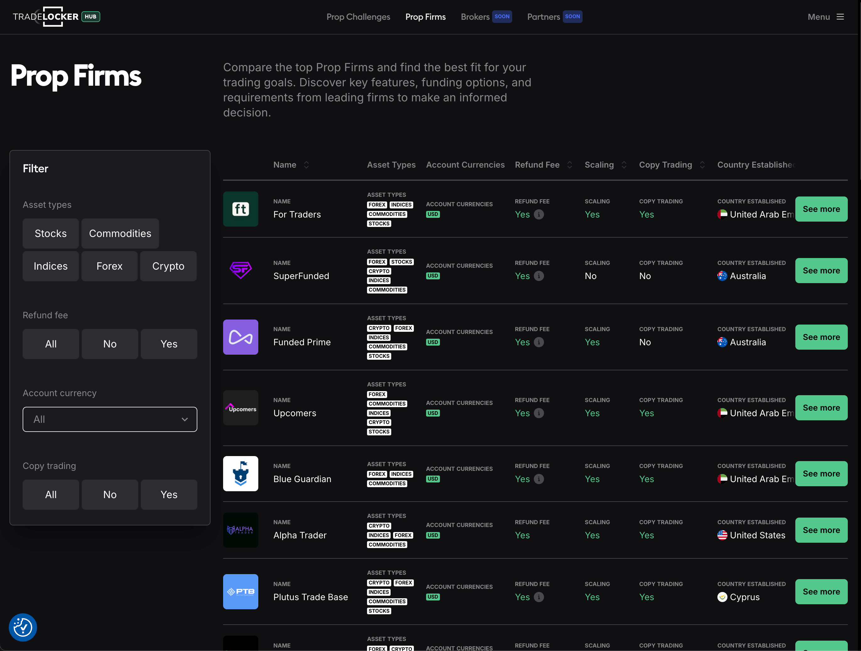
Task: Click refund fee info icon for Plutus Trade Base
Action: 539,597
